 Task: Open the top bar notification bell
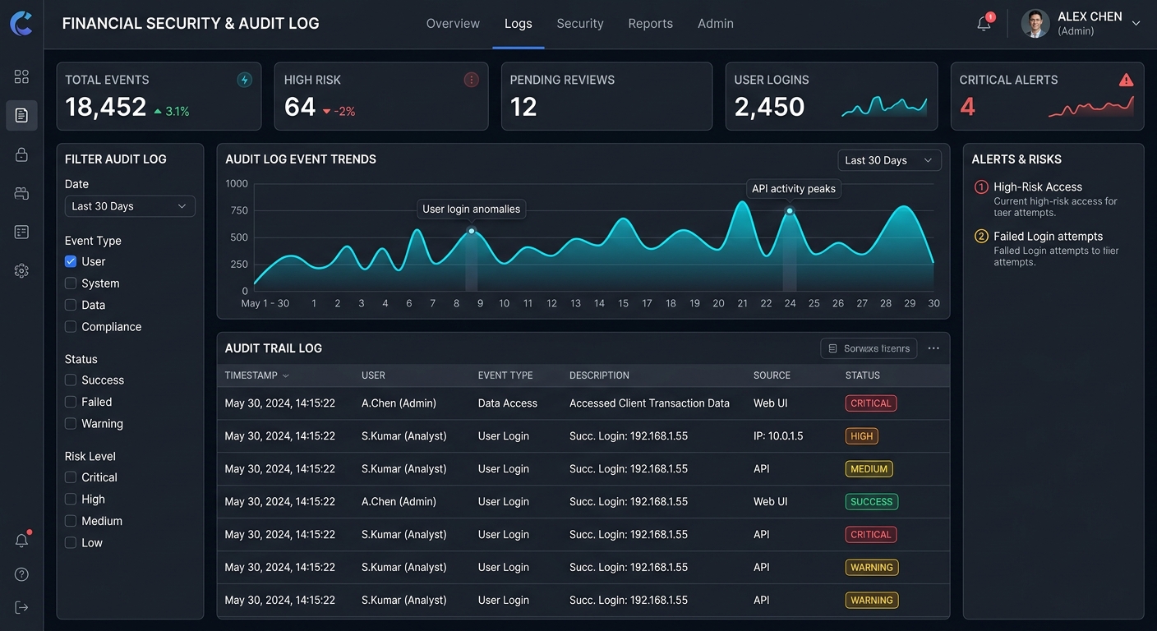[984, 23]
